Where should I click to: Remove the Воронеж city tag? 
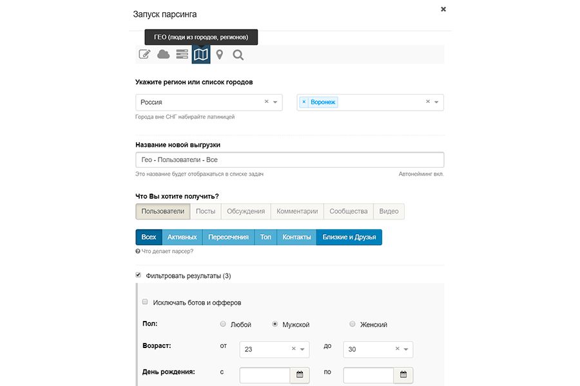point(304,102)
